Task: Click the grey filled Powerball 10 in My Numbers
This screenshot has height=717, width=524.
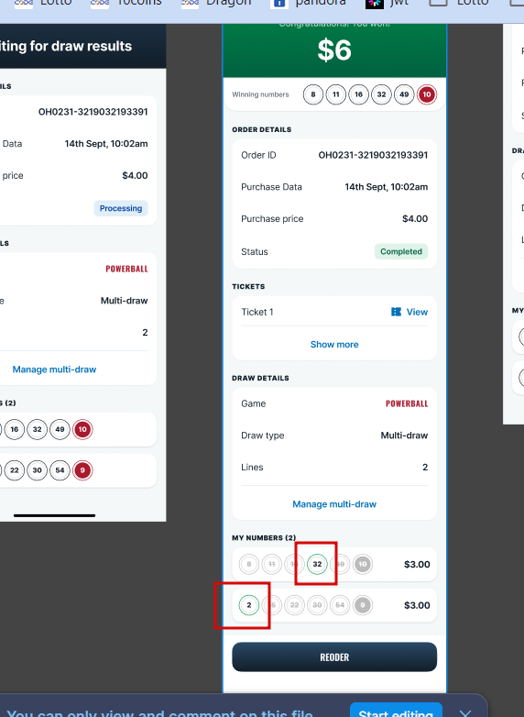Action: tap(363, 564)
